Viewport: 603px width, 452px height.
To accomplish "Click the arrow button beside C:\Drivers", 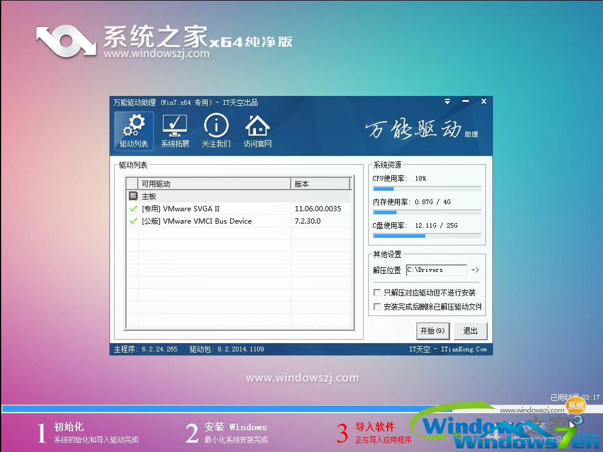I will click(475, 270).
